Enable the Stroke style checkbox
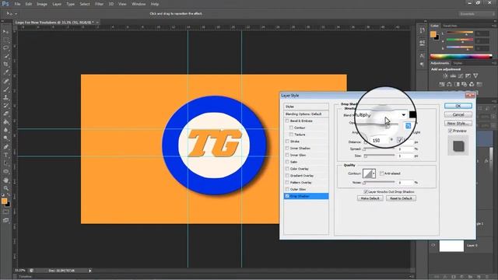 pos(287,142)
